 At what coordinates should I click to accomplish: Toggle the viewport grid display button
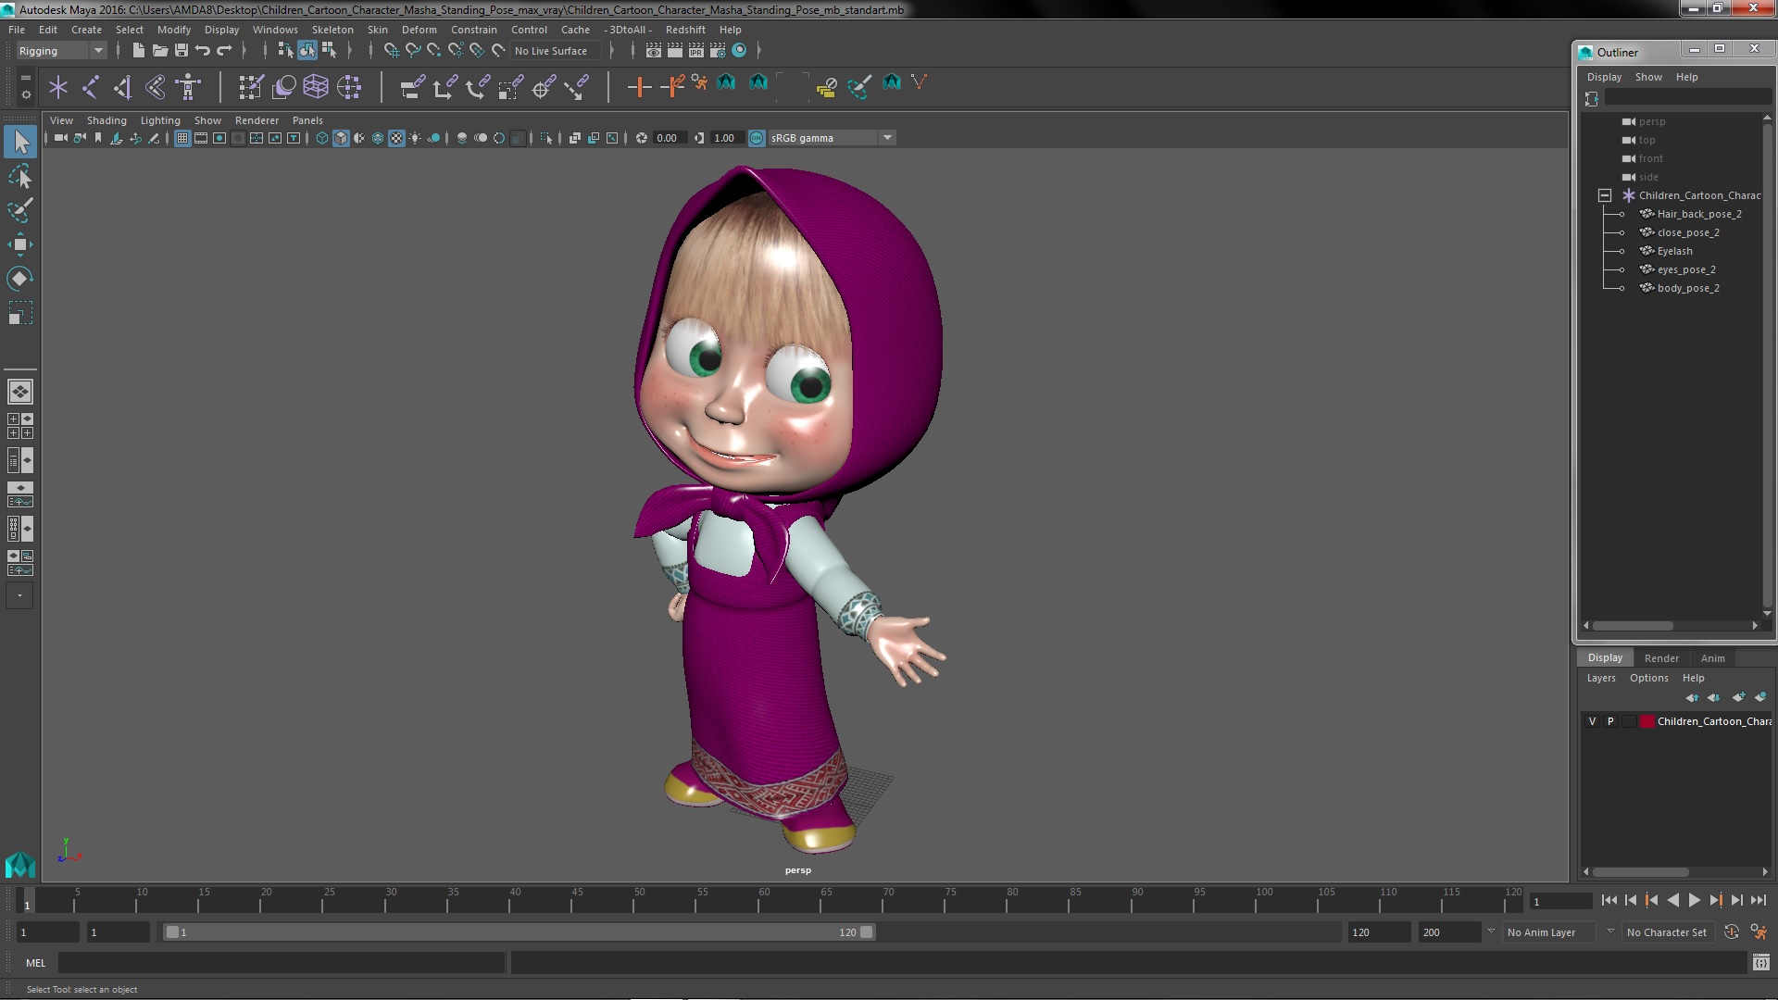(182, 138)
